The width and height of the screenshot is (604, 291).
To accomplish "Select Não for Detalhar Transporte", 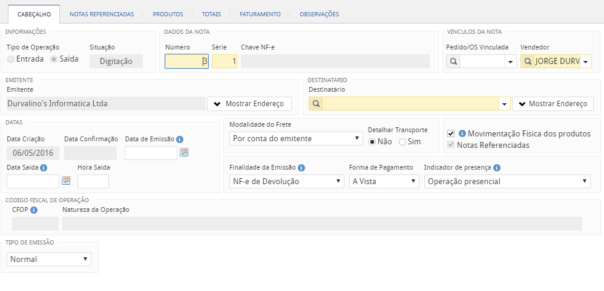I will pyautogui.click(x=372, y=141).
